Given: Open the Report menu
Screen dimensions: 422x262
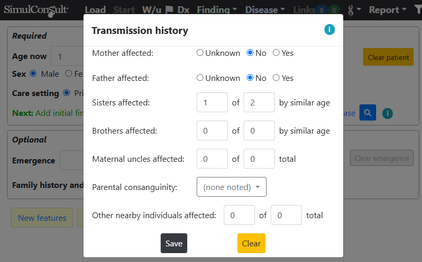Looking at the screenshot, I should tap(388, 10).
